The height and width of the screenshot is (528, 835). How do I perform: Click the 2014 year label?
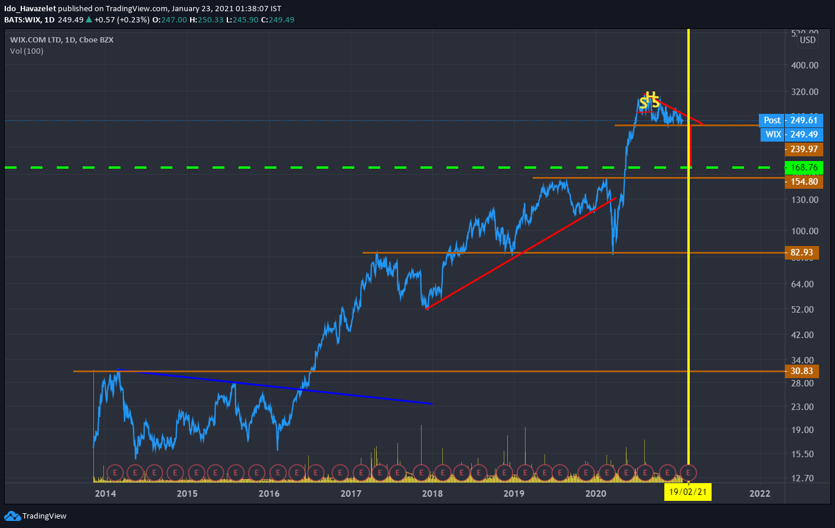click(x=106, y=493)
